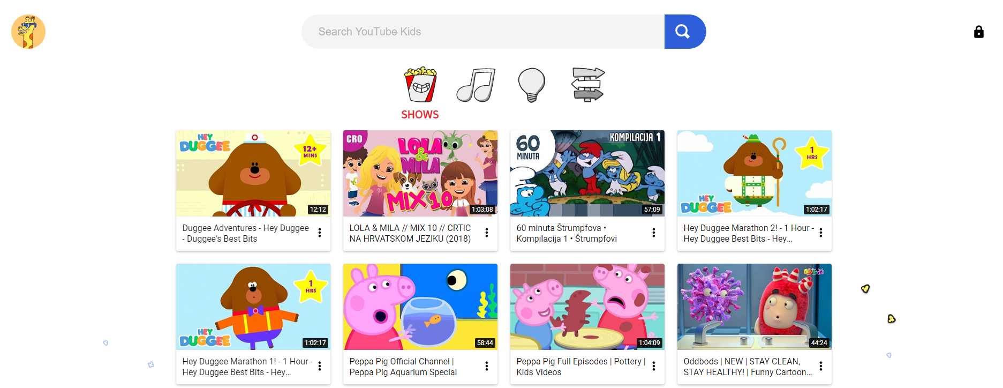Open options menu for Oddbods video
This screenshot has height=388, width=1003.
point(821,366)
